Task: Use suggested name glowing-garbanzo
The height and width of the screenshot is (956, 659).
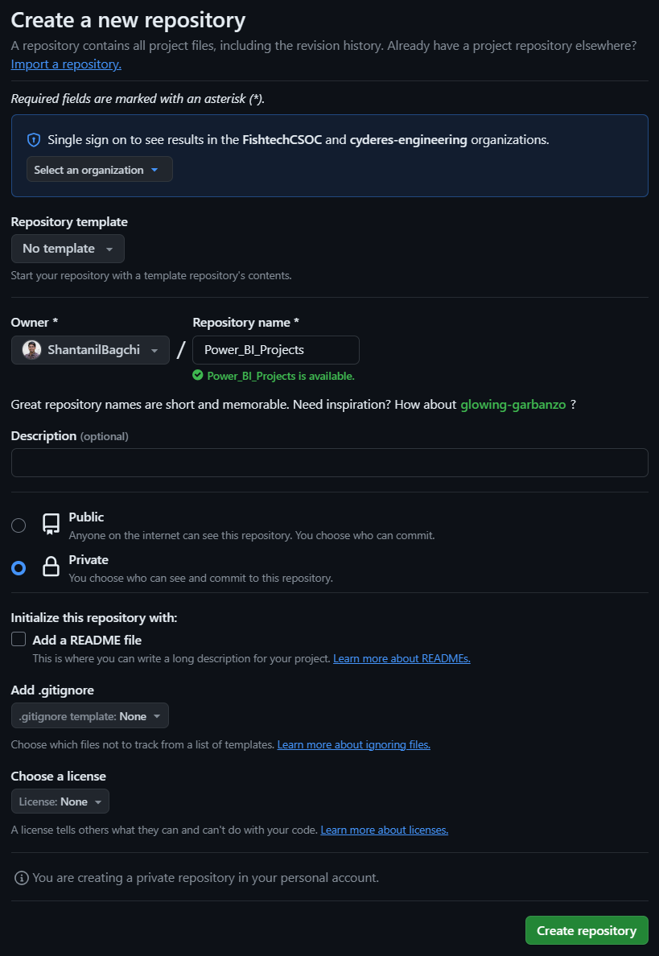Action: [x=513, y=404]
